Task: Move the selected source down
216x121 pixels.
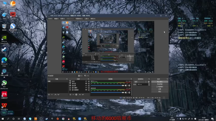Action: click(x=83, y=95)
